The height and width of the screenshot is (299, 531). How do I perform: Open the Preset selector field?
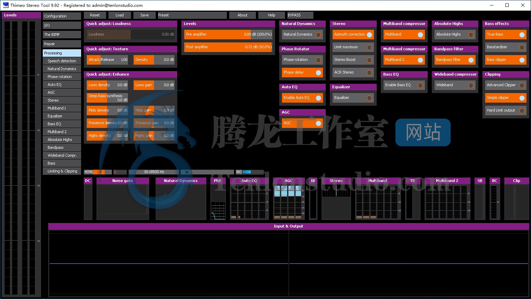[x=192, y=15]
